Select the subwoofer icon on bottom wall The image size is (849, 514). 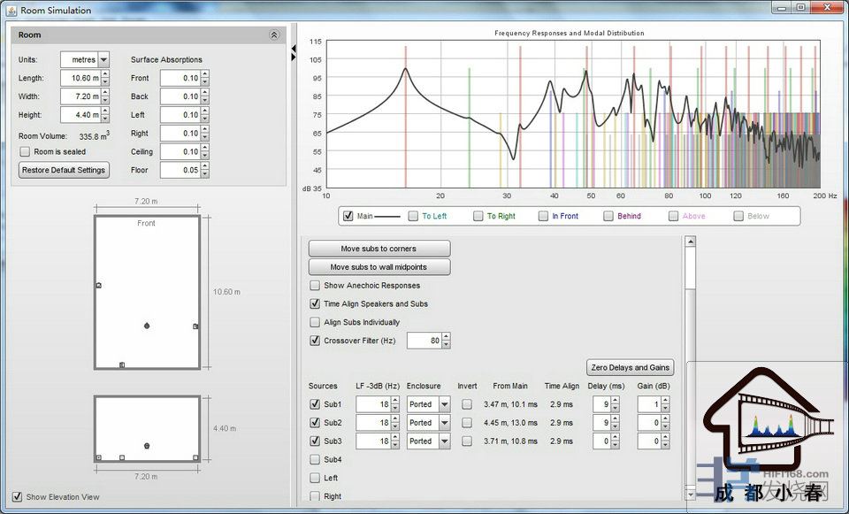(122, 364)
